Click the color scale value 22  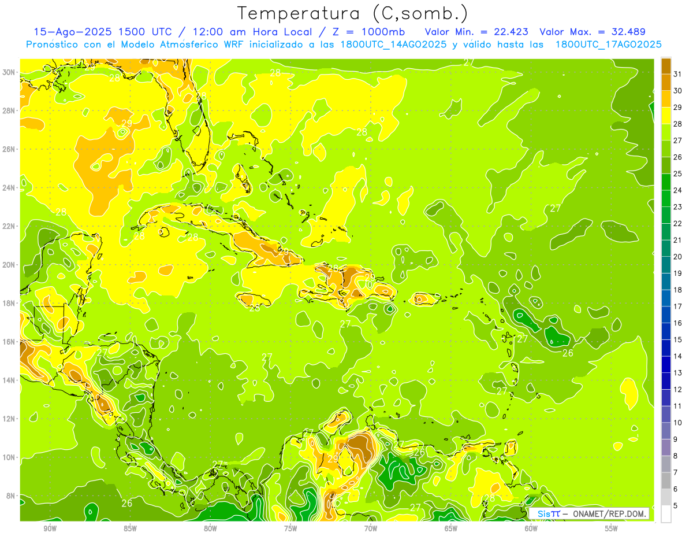click(x=677, y=223)
